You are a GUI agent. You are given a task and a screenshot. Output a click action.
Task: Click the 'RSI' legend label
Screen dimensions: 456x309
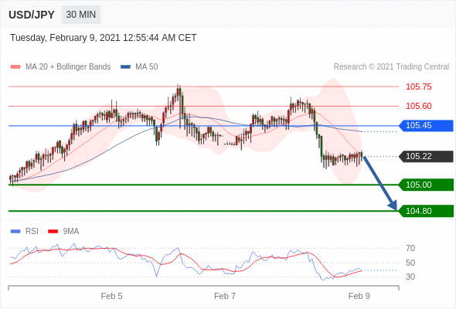click(x=32, y=232)
